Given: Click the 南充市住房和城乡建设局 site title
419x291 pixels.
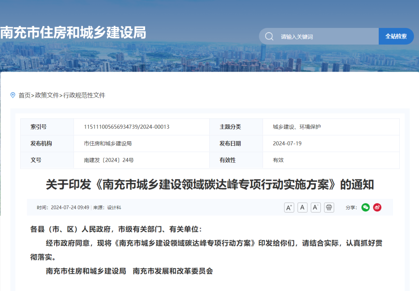Looking at the screenshot, I should [73, 33].
